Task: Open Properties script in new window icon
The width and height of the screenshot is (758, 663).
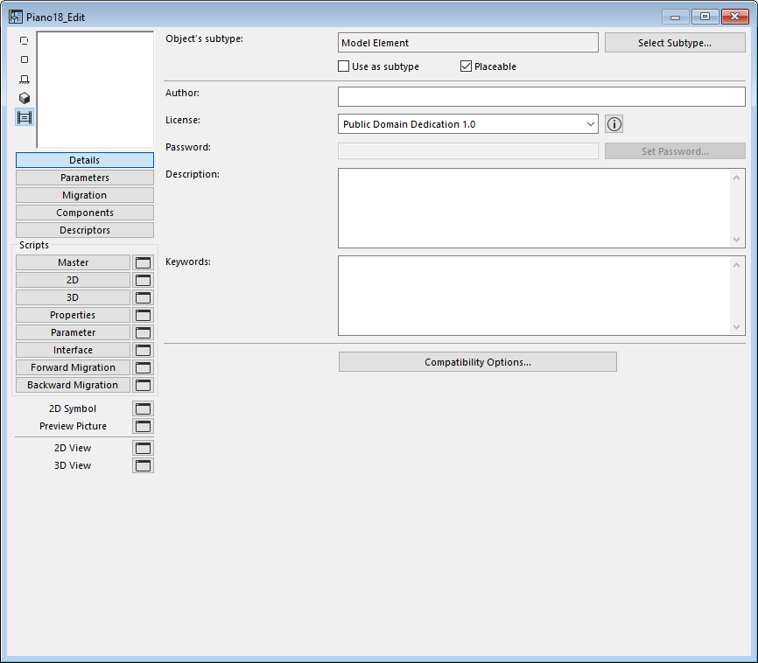Action: point(143,315)
